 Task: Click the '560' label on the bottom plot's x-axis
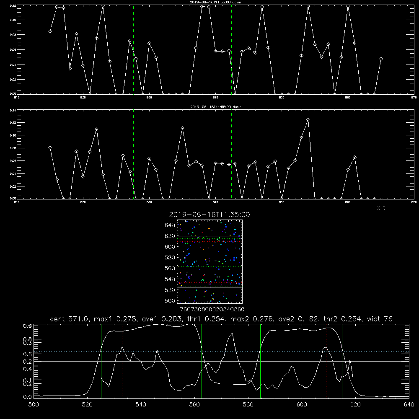194,405
